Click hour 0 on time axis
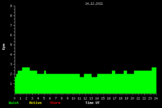 [x=14, y=98]
